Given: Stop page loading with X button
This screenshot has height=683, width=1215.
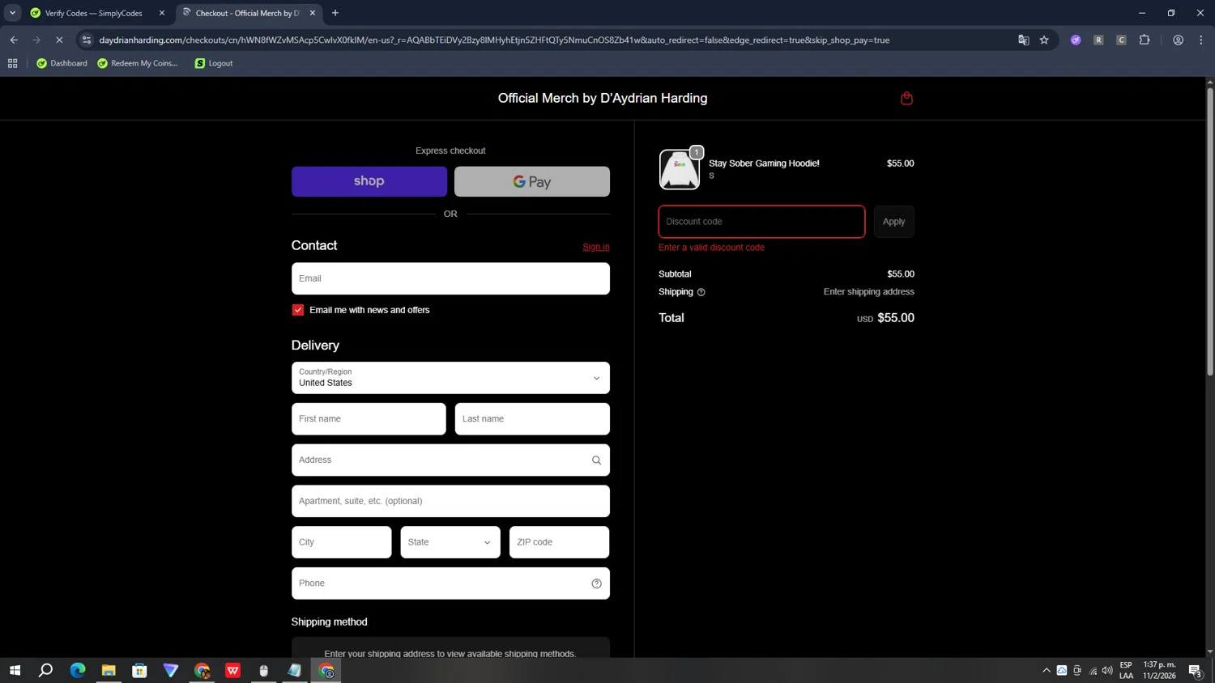Looking at the screenshot, I should [59, 40].
